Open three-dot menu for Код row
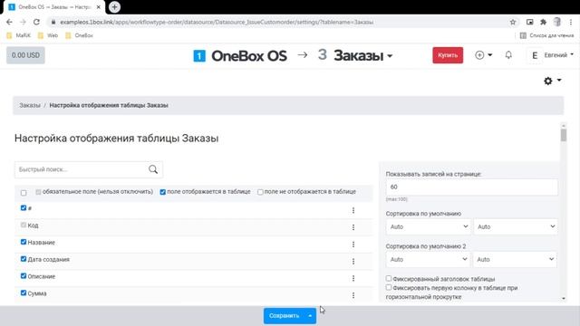The height and width of the screenshot is (326, 580). [353, 227]
